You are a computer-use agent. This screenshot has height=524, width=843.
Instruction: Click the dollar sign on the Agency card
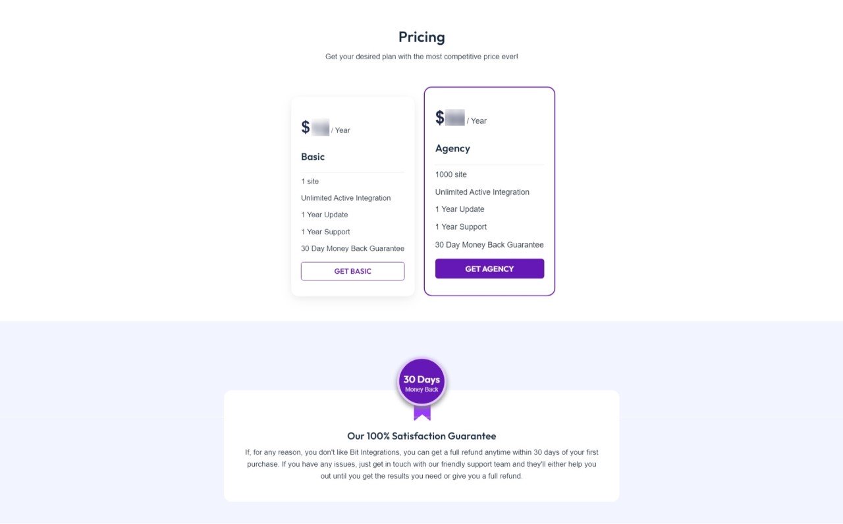click(440, 117)
